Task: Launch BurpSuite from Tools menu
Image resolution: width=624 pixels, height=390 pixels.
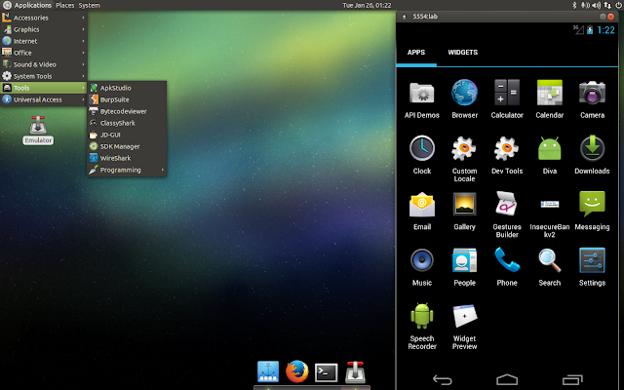Action: click(115, 99)
